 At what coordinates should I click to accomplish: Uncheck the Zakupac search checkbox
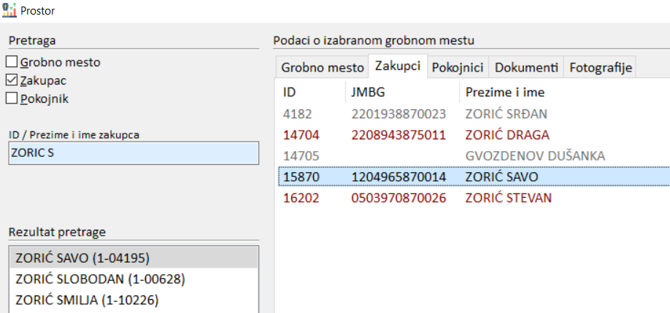(x=12, y=80)
